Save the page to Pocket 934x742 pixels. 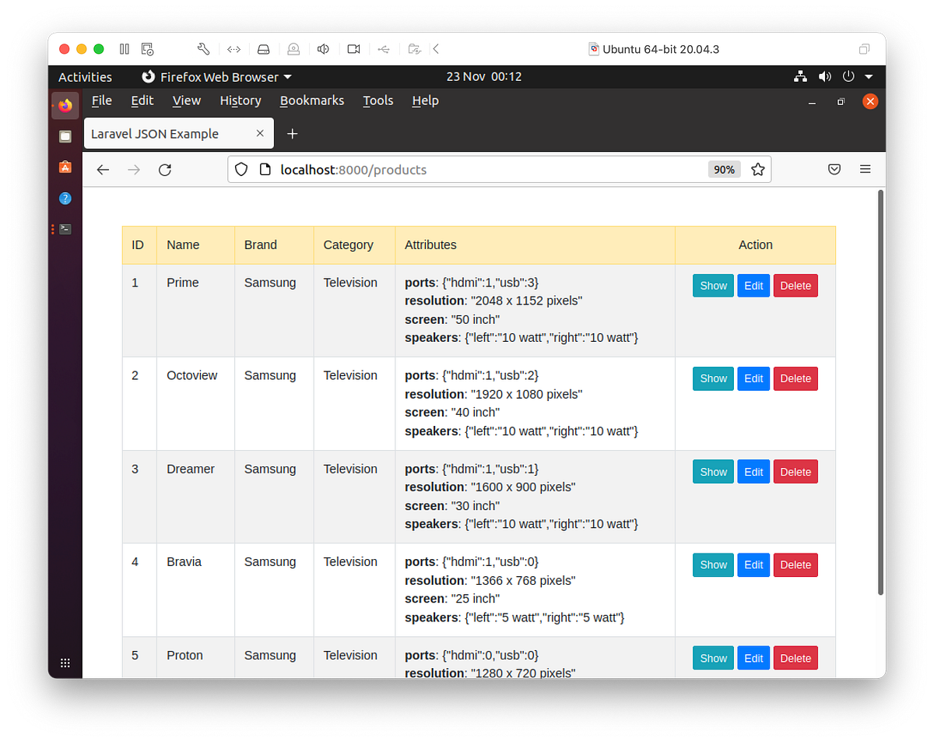click(x=834, y=169)
